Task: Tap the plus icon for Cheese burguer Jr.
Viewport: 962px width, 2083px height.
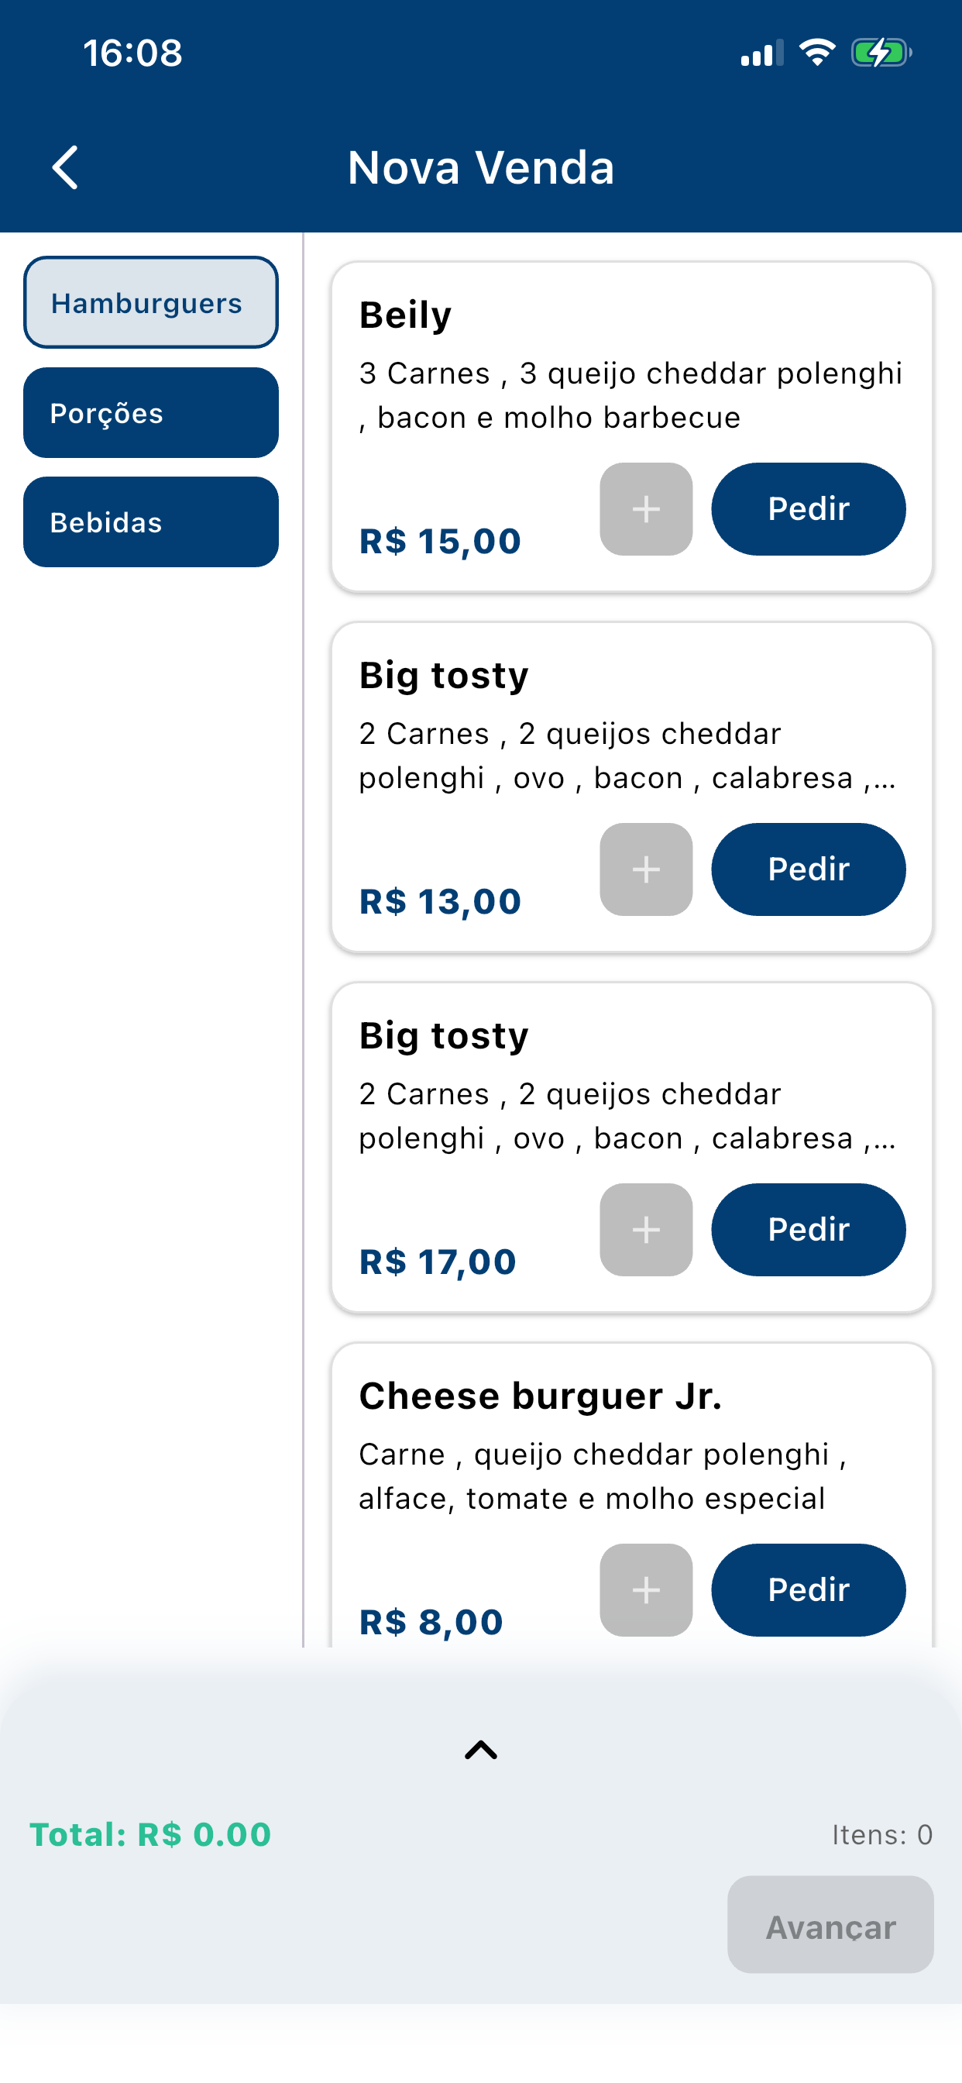Action: (x=646, y=1591)
